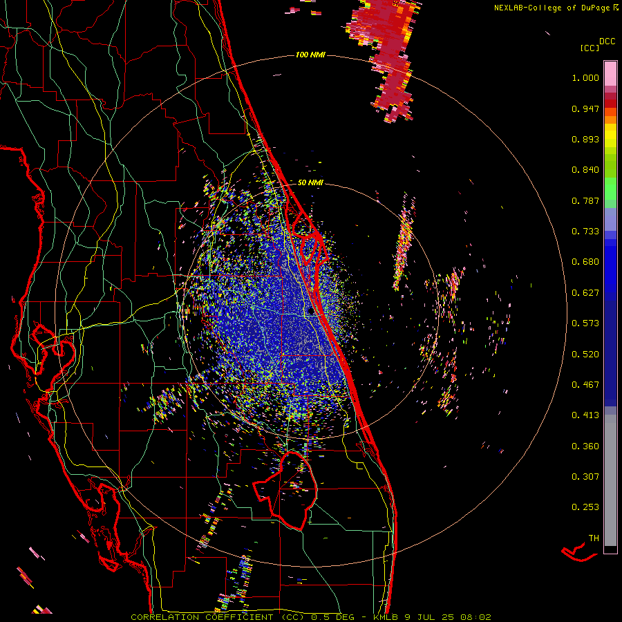Viewport: 622px width, 622px height.
Task: Pick the bright green color bar segment
Action: click(x=610, y=189)
